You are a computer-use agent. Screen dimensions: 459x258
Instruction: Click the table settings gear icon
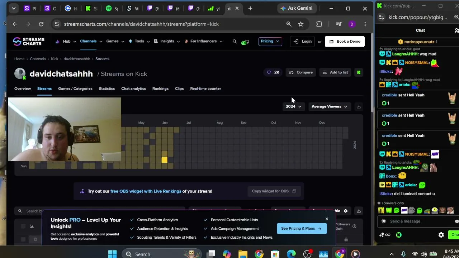point(346,211)
